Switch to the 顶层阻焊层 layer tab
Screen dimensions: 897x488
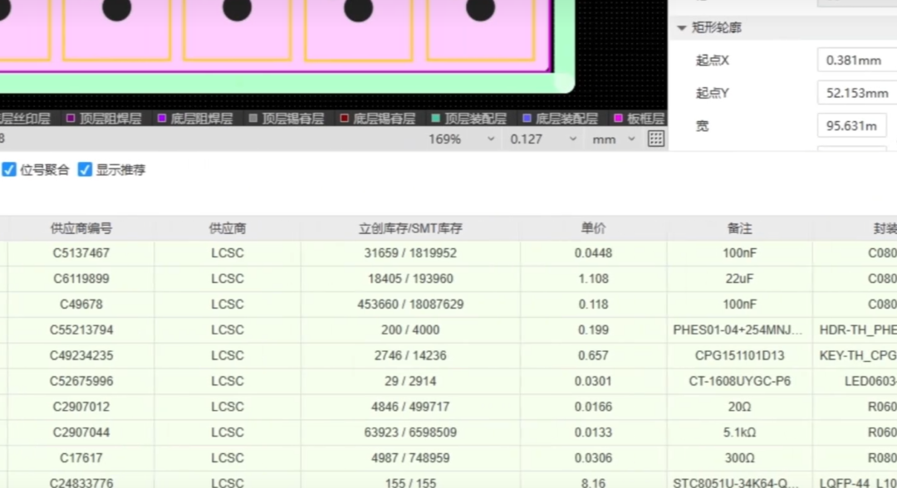pos(110,119)
